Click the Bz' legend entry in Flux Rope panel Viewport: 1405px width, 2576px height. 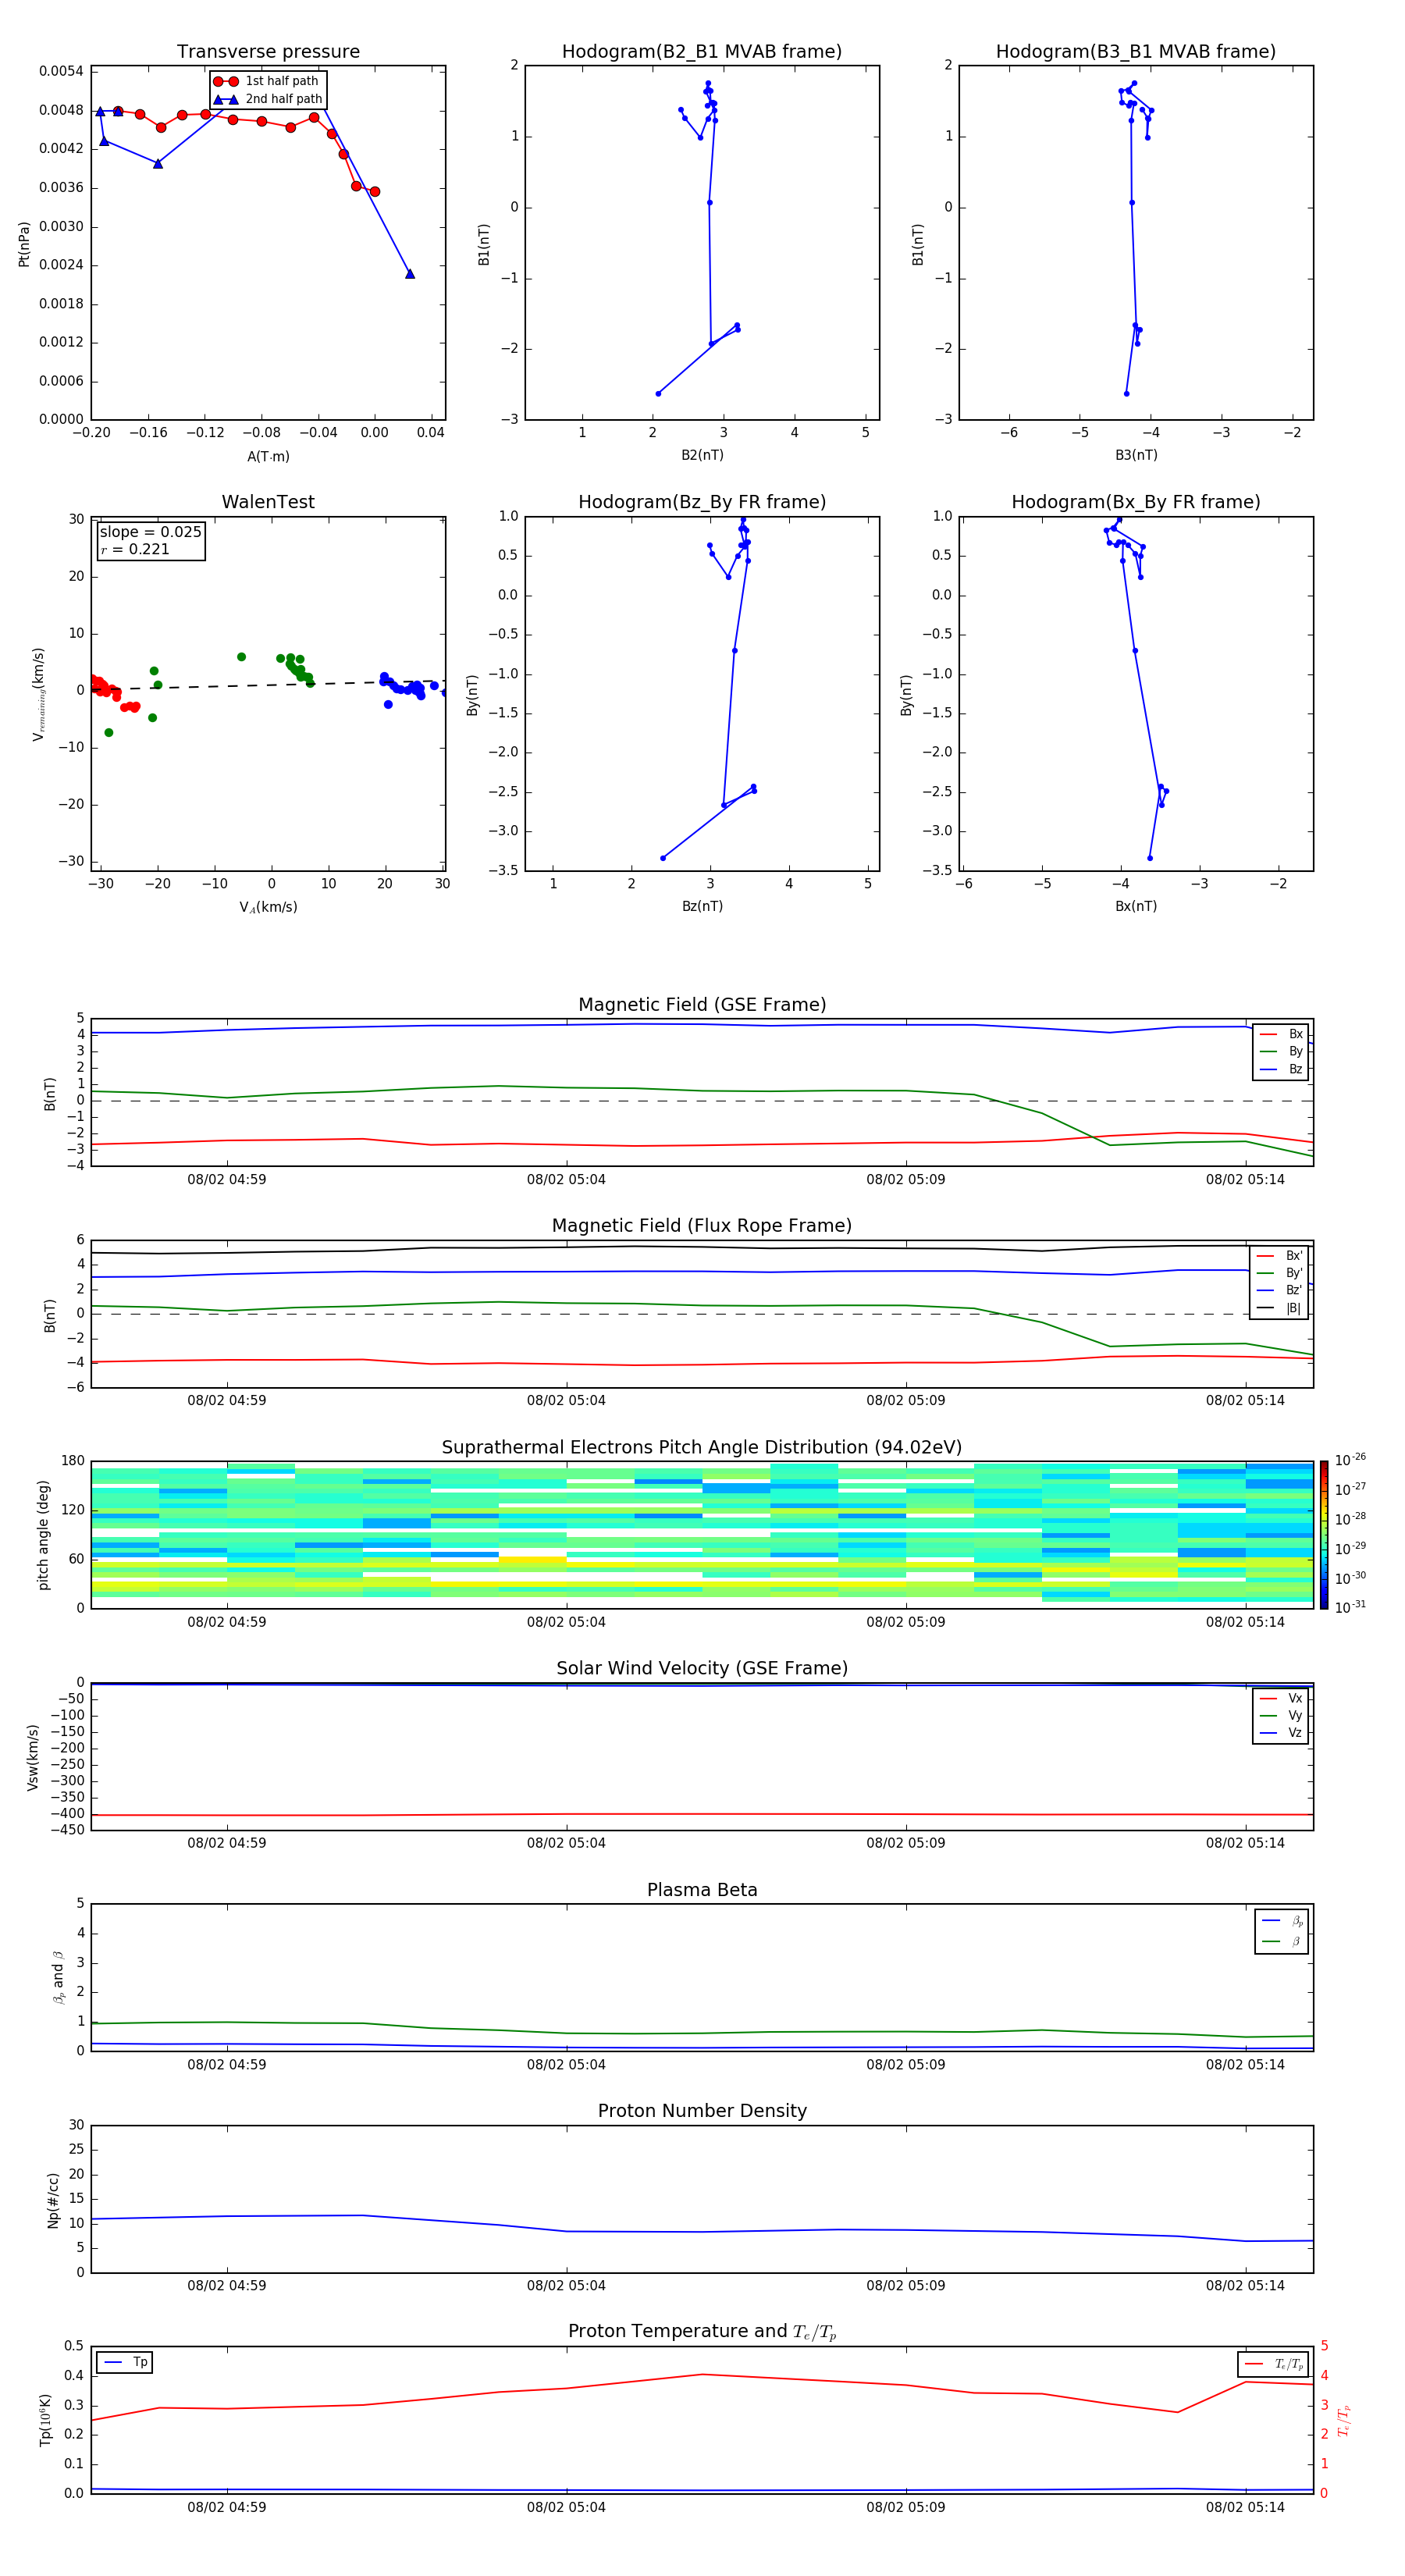1279,1290
